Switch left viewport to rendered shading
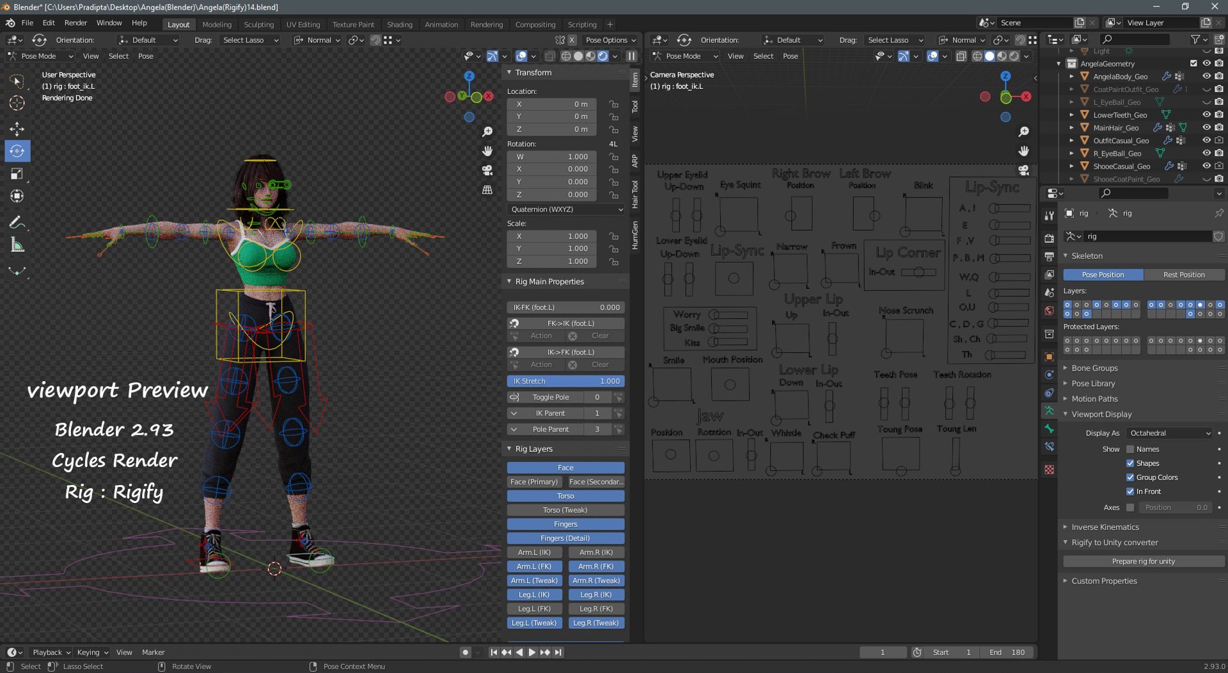Image resolution: width=1228 pixels, height=673 pixels. coord(602,56)
